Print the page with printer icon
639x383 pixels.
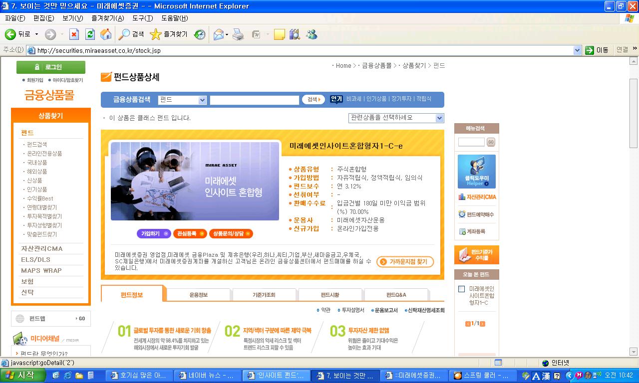point(238,34)
